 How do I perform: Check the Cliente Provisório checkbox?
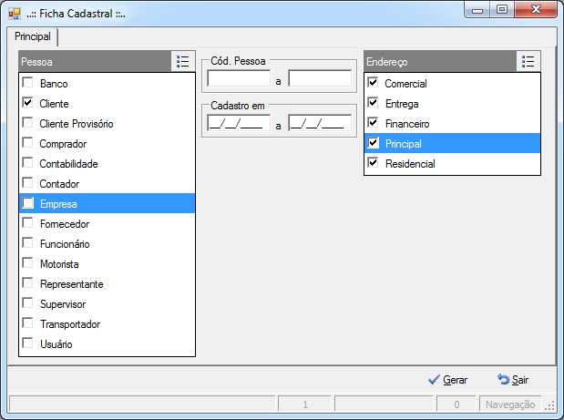27,123
